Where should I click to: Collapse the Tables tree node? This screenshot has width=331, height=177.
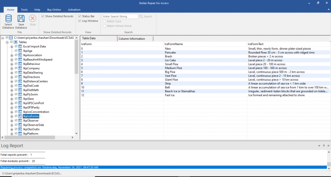pos(7,42)
